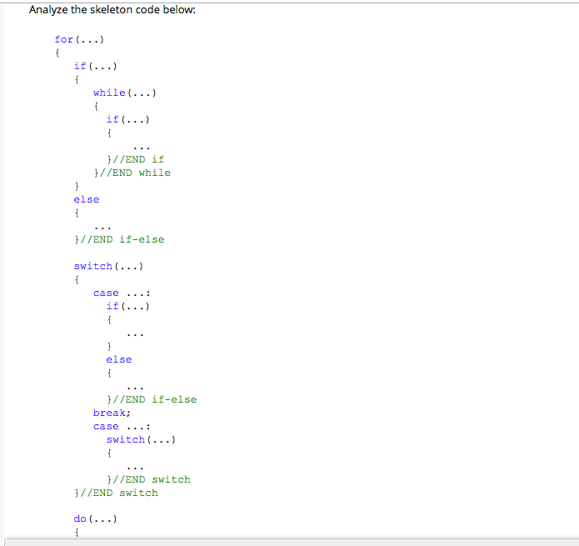Select the '}//END switch' comment just above 'do(...)'
Image resolution: width=579 pixels, height=546 pixels.
pos(116,493)
